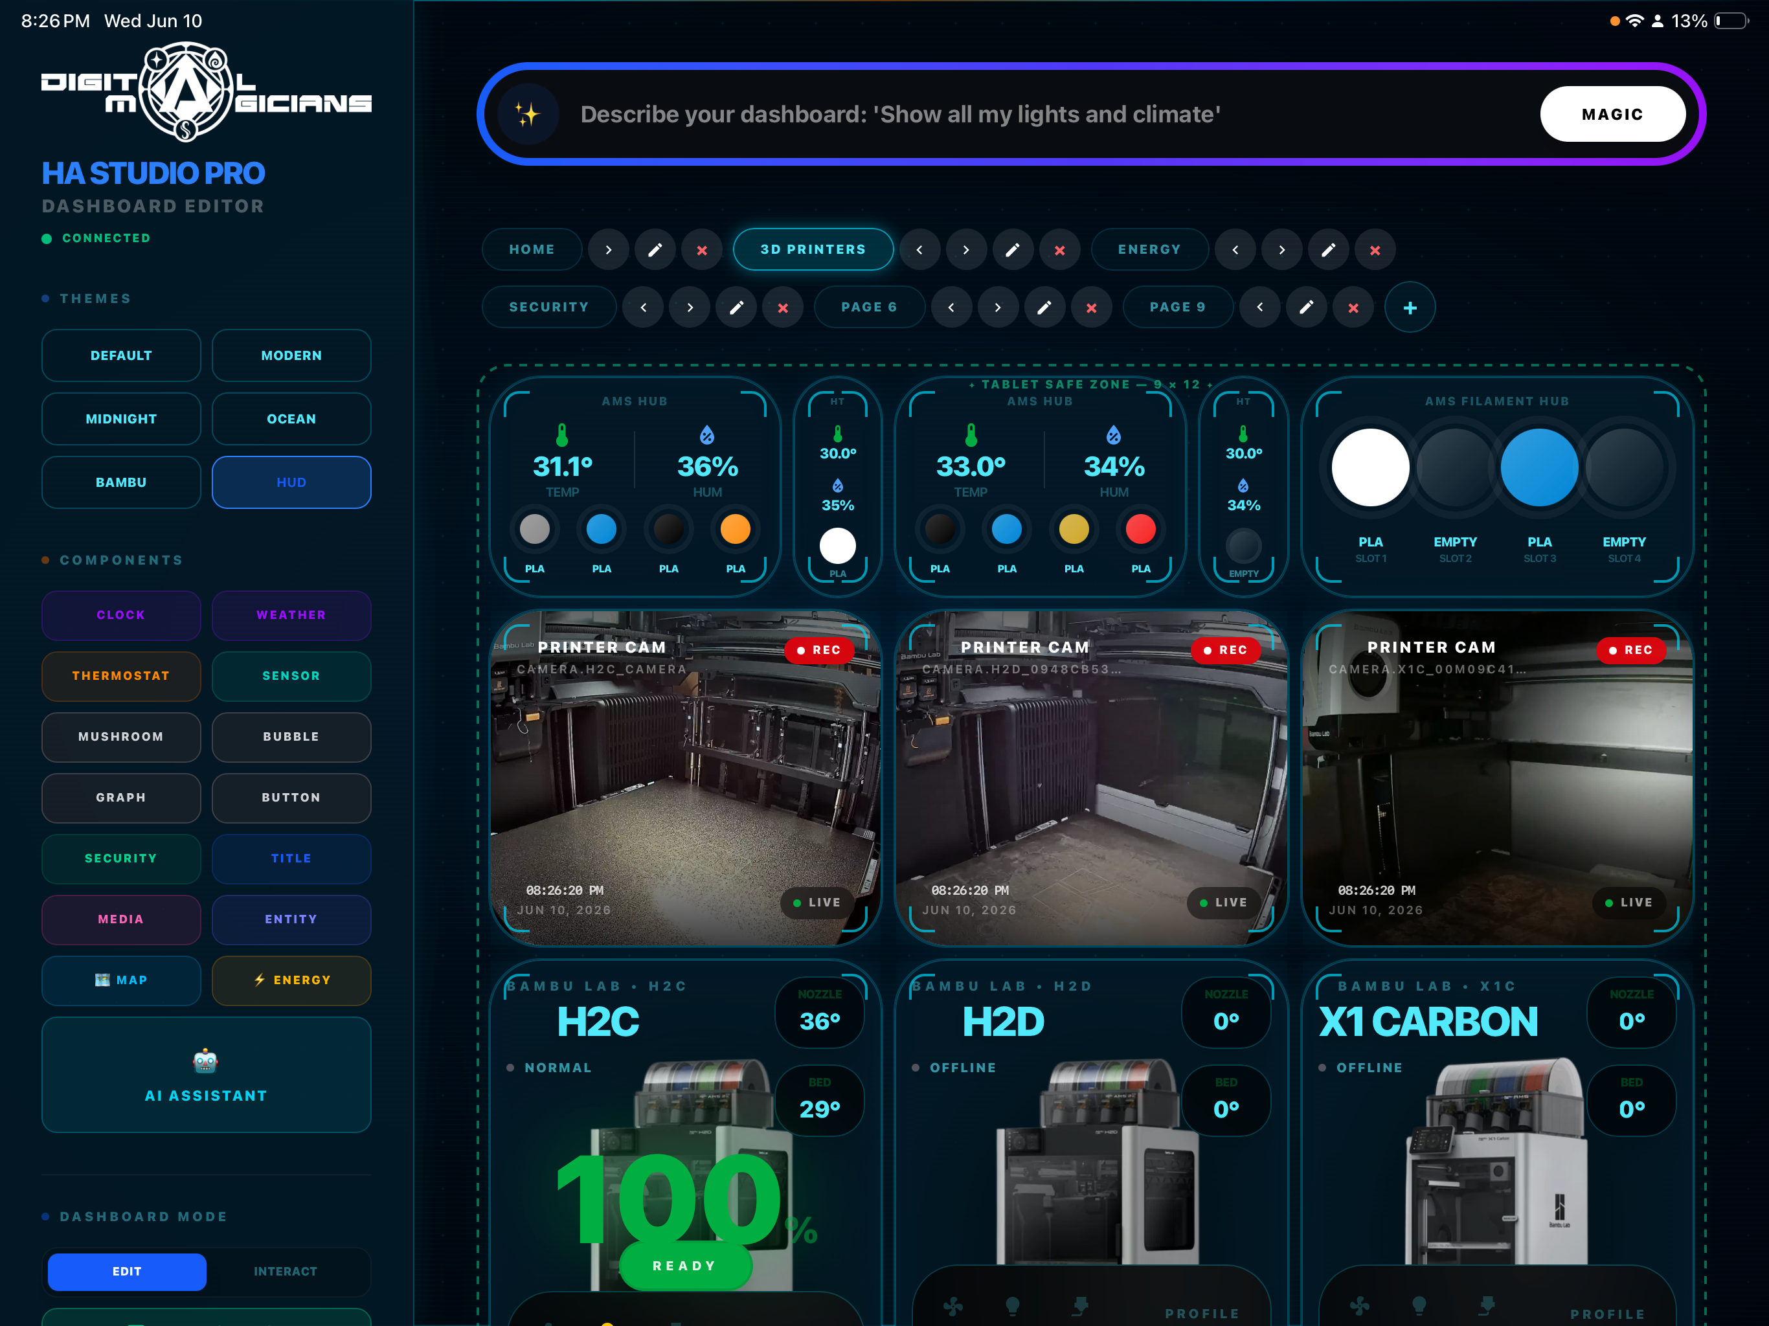Open the ENERGY page tab
The width and height of the screenshot is (1769, 1326).
pos(1149,251)
